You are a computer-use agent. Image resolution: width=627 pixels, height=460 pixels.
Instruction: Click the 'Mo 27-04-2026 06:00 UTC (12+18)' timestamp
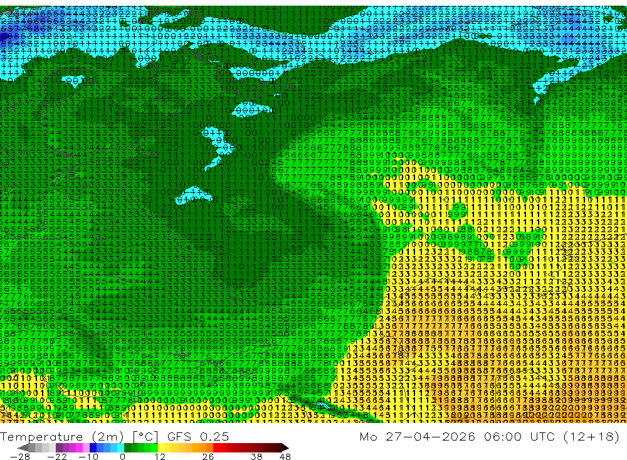point(490,436)
